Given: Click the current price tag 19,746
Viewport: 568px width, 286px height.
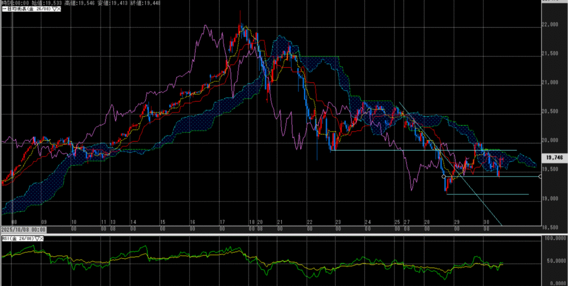Looking at the screenshot, I should coord(555,157).
